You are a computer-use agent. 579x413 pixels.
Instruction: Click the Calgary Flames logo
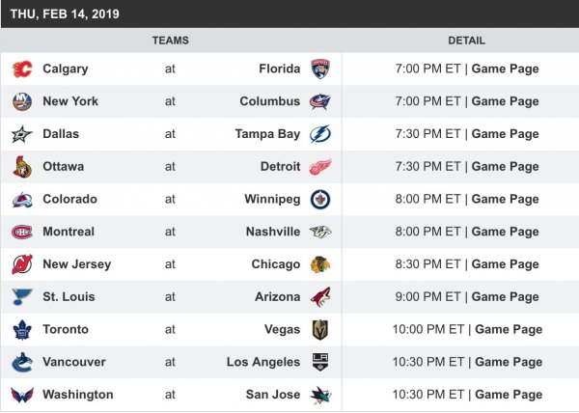point(21,69)
